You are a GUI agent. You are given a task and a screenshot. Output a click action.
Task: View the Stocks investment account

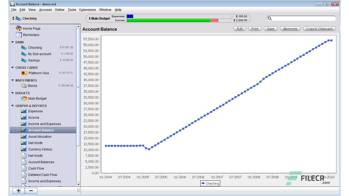[32, 86]
